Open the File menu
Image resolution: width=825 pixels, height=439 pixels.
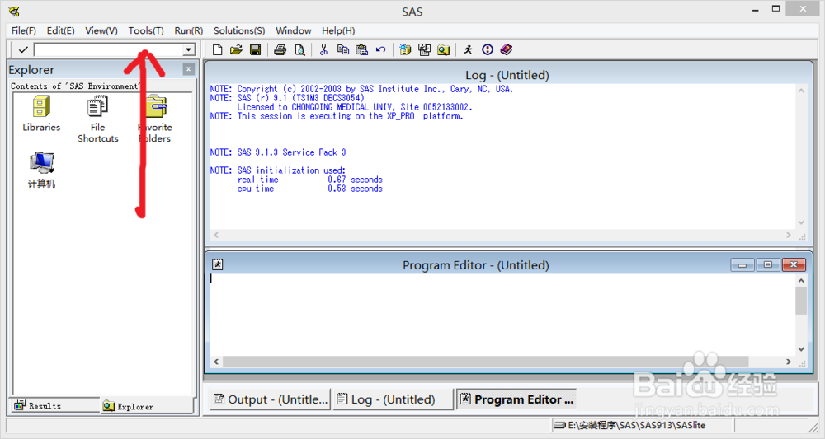24,31
